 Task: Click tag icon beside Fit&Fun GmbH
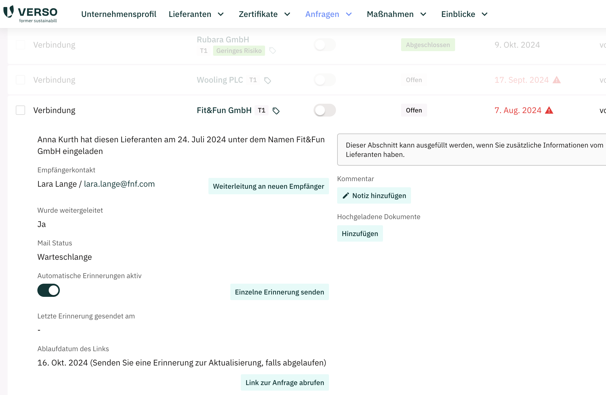[x=276, y=111]
